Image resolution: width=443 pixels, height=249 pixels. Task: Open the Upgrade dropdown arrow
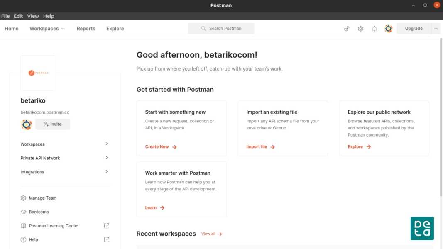[x=434, y=28]
